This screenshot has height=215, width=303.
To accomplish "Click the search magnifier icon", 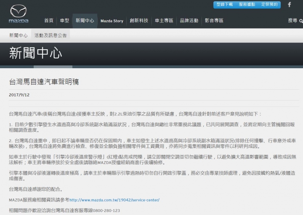I will pyautogui.click(x=301, y=21).
